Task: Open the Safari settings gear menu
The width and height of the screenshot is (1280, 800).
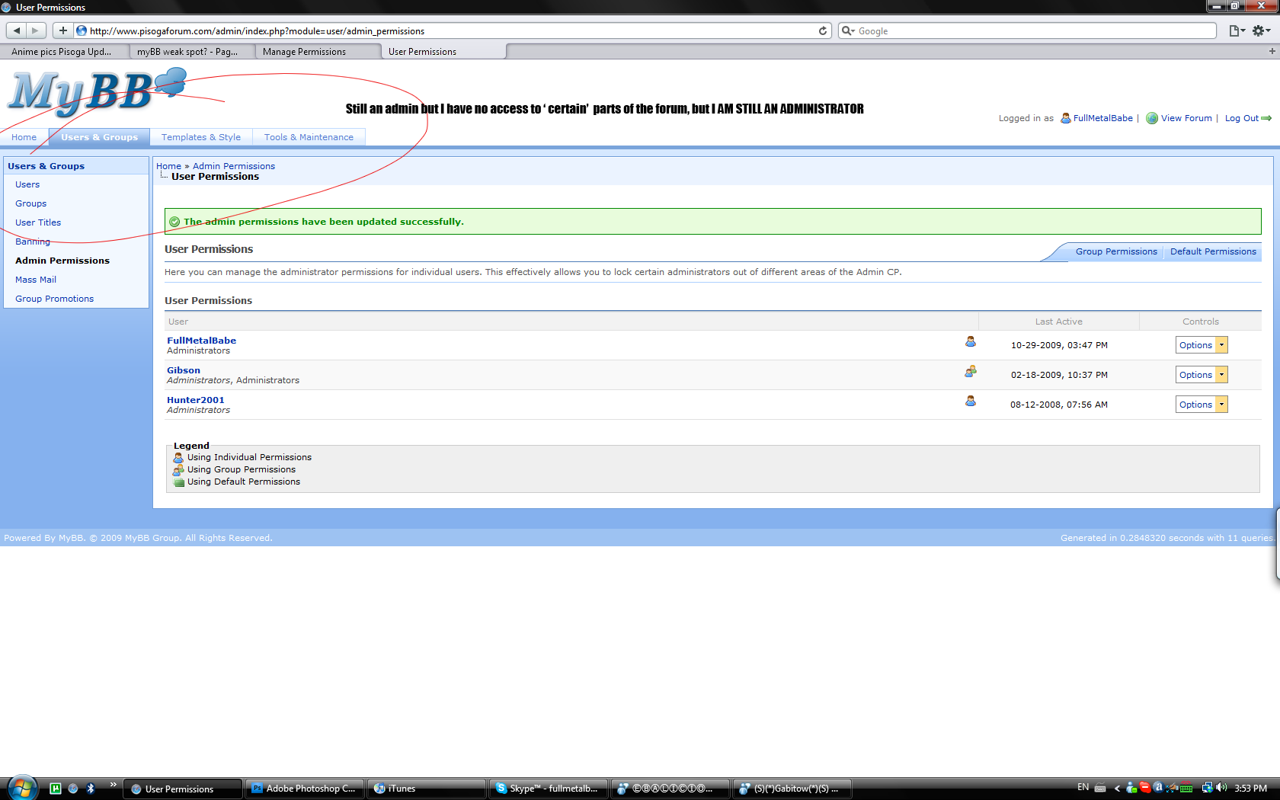Action: click(x=1261, y=30)
